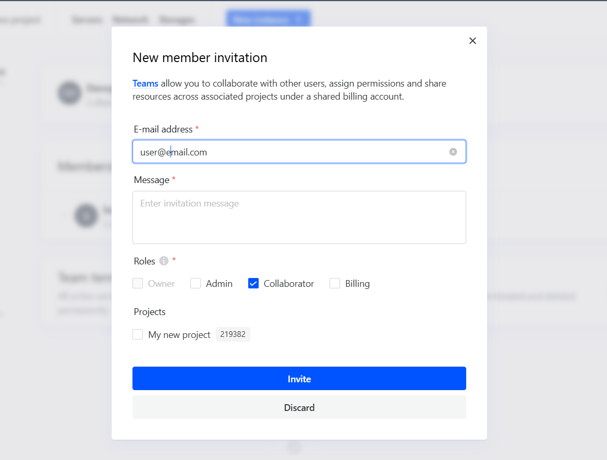Select the My new project checkbox
The width and height of the screenshot is (607, 460).
coord(138,334)
